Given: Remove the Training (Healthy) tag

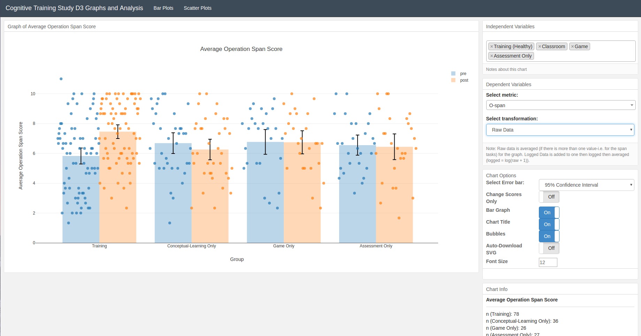Looking at the screenshot, I should point(491,46).
